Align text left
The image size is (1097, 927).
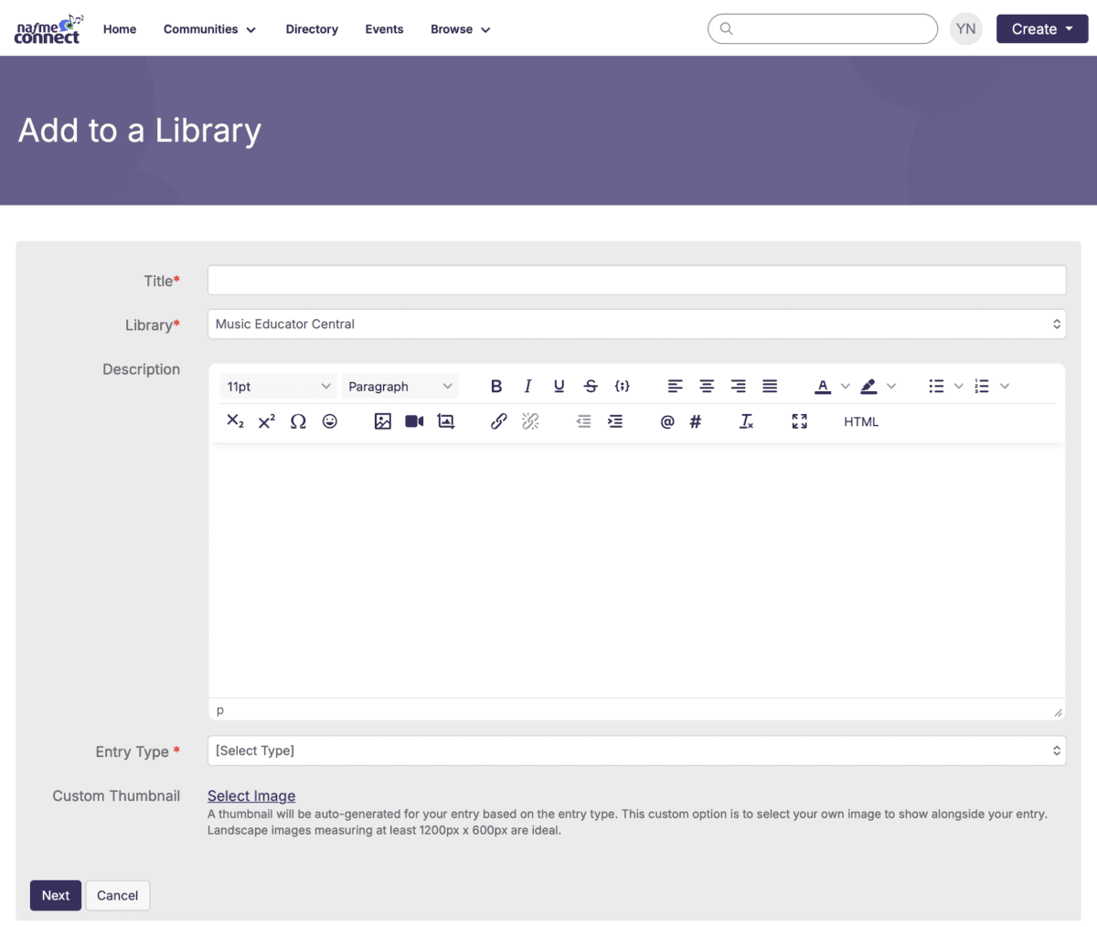676,386
